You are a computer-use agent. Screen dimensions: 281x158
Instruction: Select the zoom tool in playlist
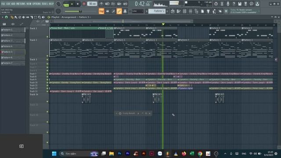tap(40, 17)
